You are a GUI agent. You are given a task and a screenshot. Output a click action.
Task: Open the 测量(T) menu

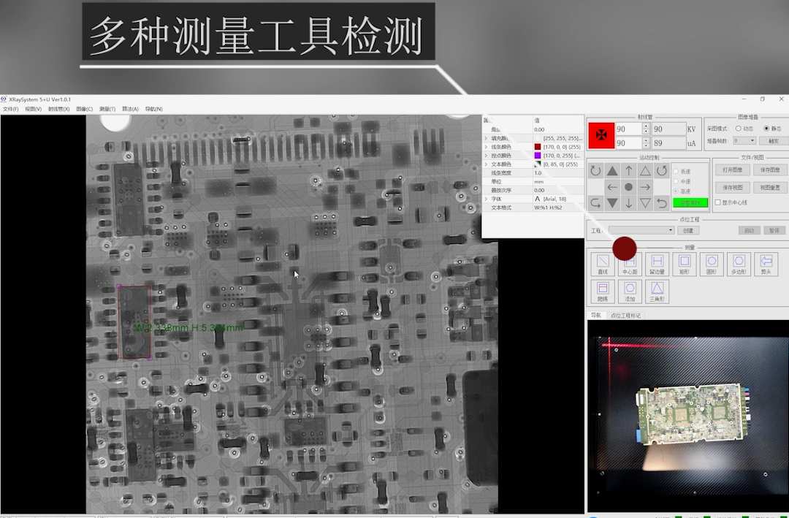(x=108, y=108)
